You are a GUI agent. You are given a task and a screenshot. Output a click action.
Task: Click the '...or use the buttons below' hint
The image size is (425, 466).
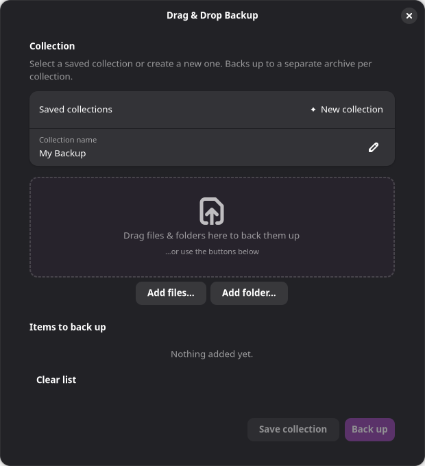point(212,252)
